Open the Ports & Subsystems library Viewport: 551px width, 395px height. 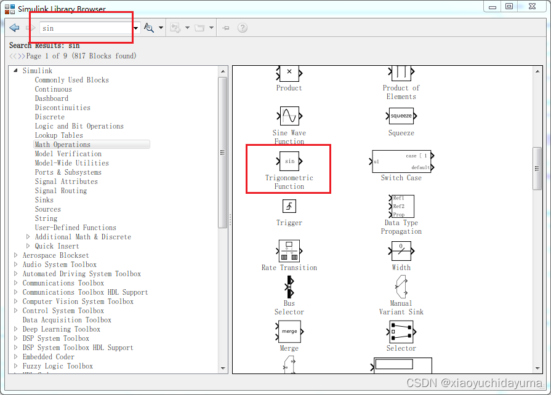(68, 172)
